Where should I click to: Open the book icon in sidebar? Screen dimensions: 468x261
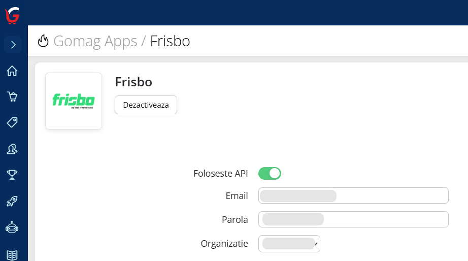click(x=12, y=255)
